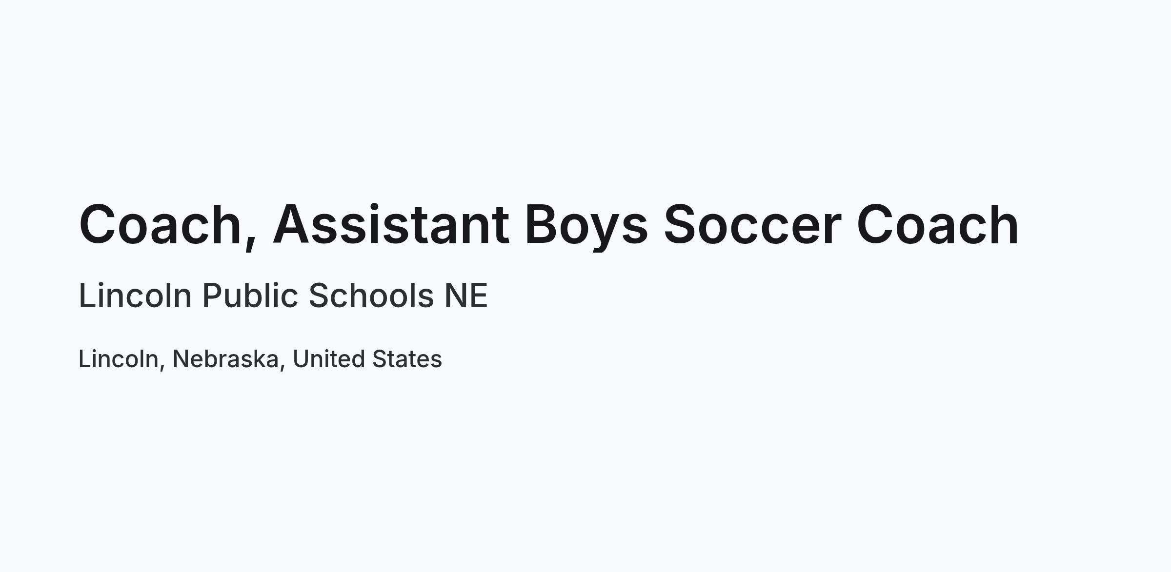Screen dimensions: 1171x572
Task: Select the word 'Assistant' in the heading
Action: (x=391, y=224)
